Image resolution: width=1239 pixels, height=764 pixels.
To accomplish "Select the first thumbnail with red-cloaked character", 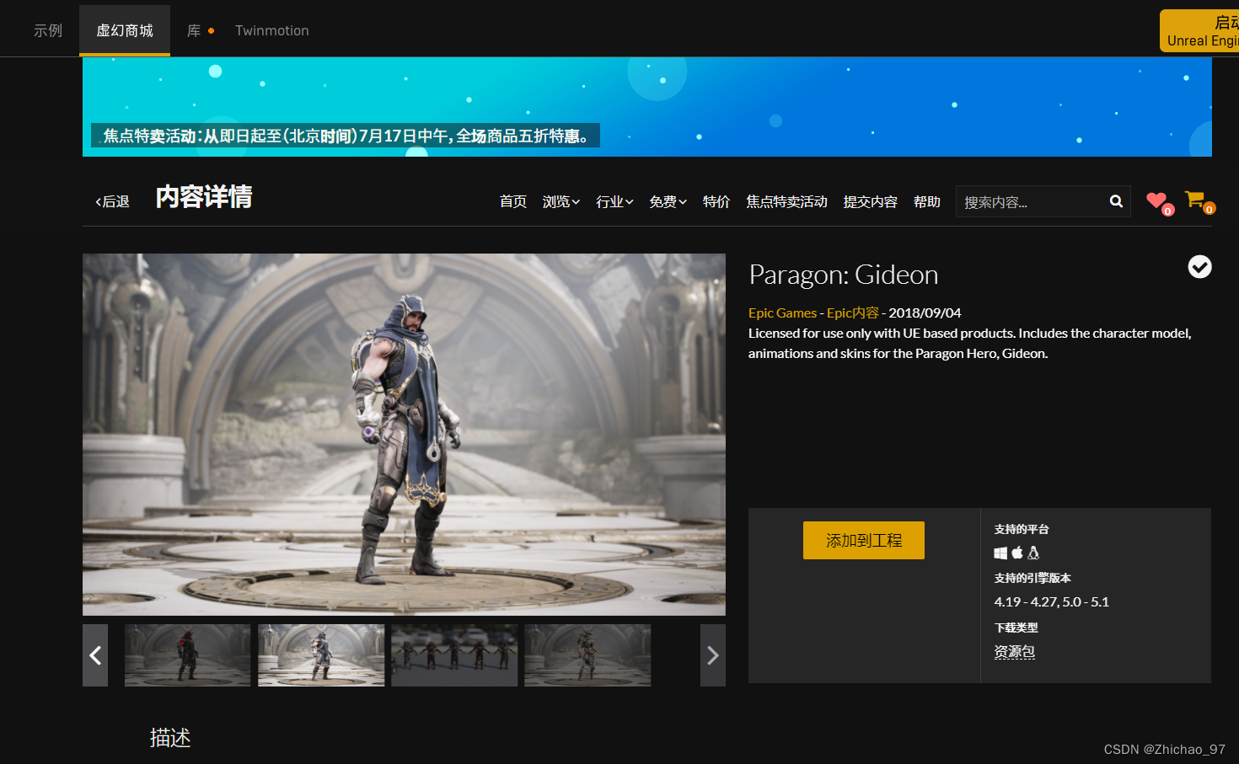I will [187, 655].
